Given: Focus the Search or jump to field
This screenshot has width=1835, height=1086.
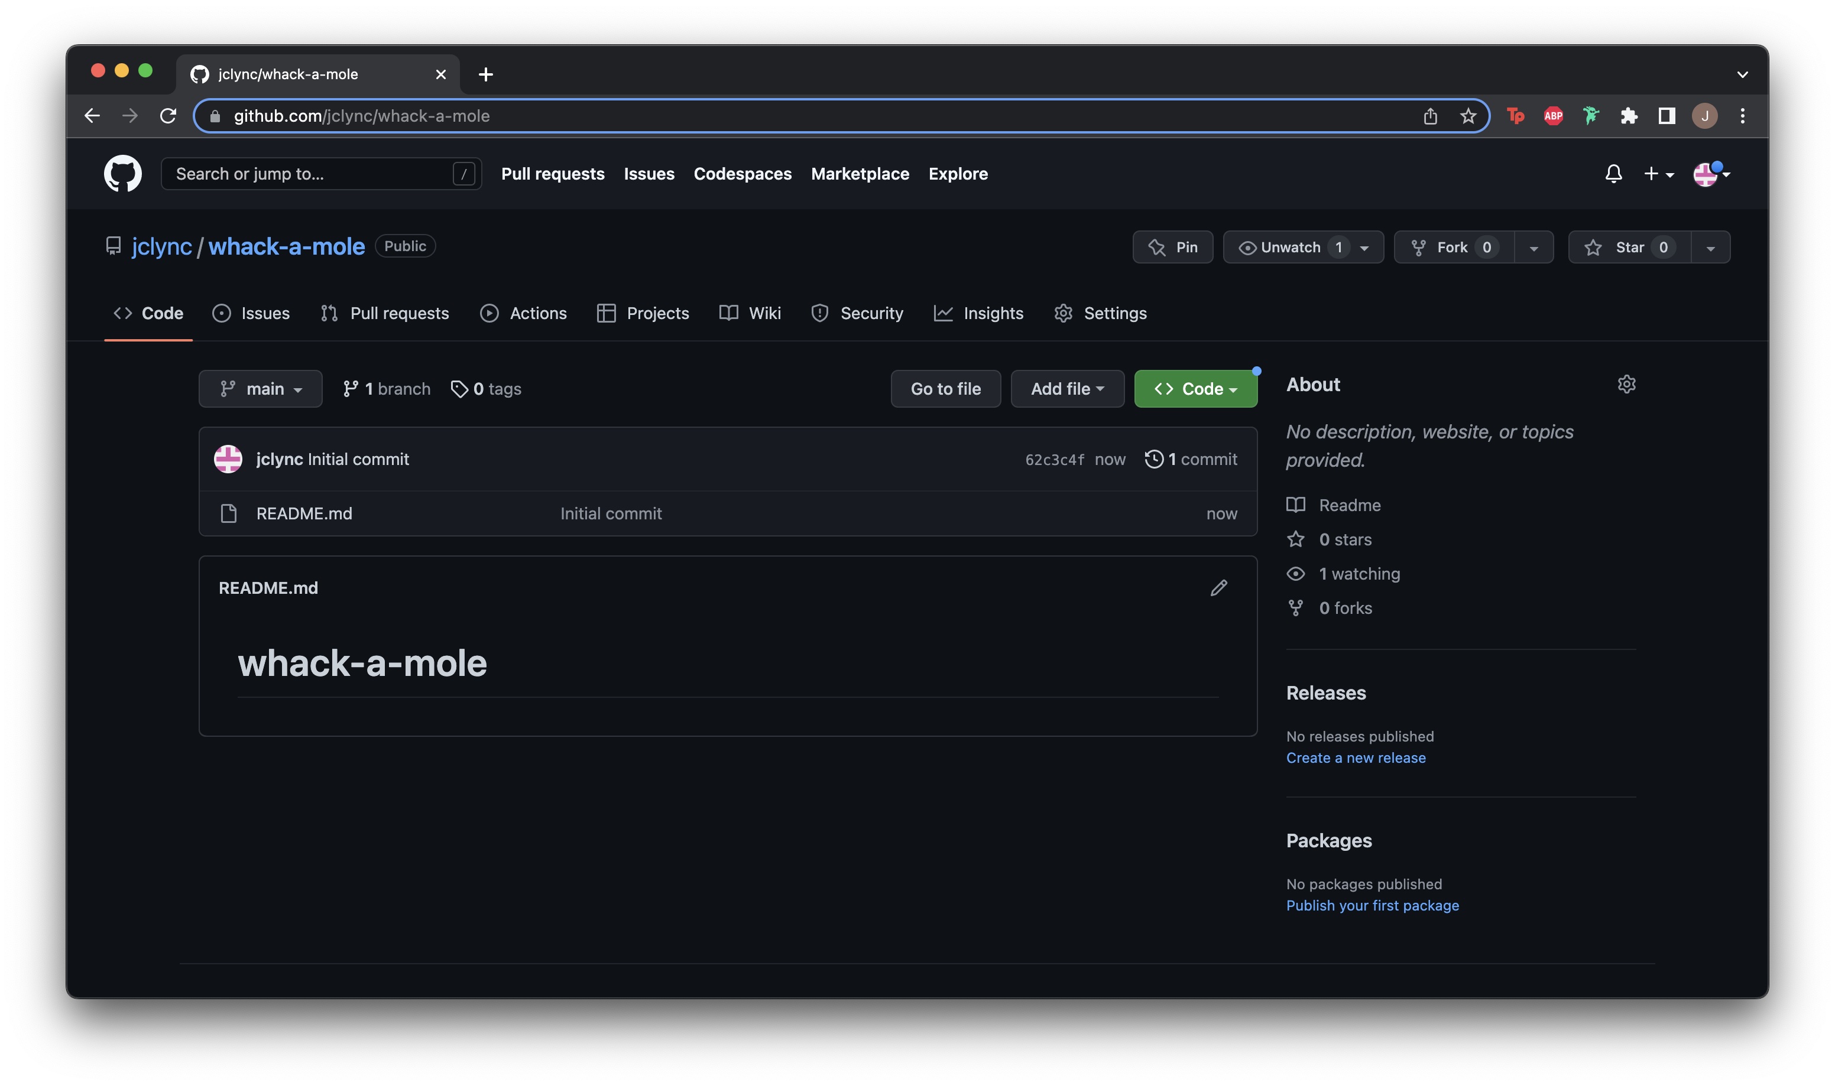Looking at the screenshot, I should [x=320, y=174].
